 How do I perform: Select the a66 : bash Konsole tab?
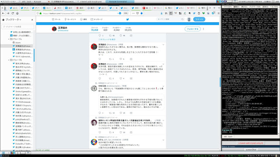tap(228, 137)
